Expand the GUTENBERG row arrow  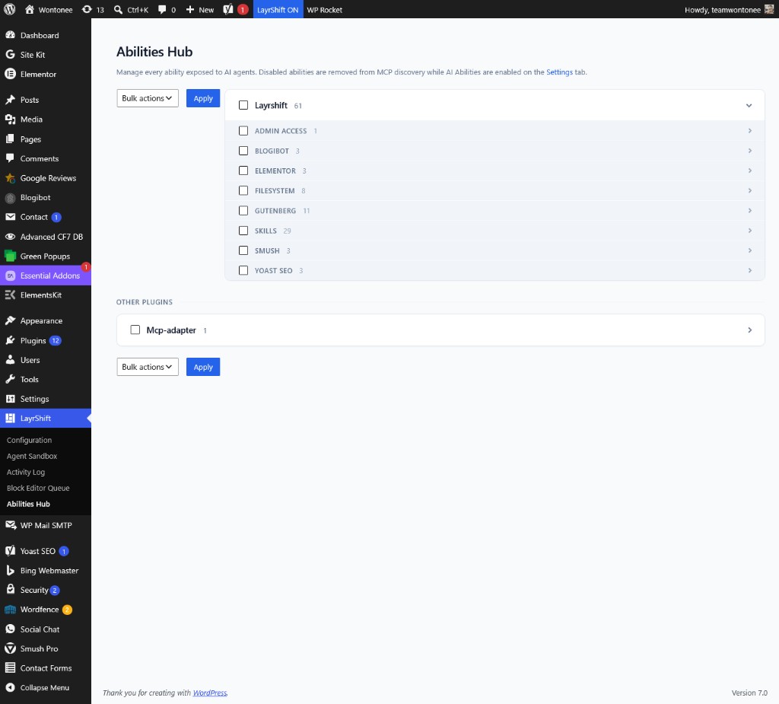coord(749,211)
